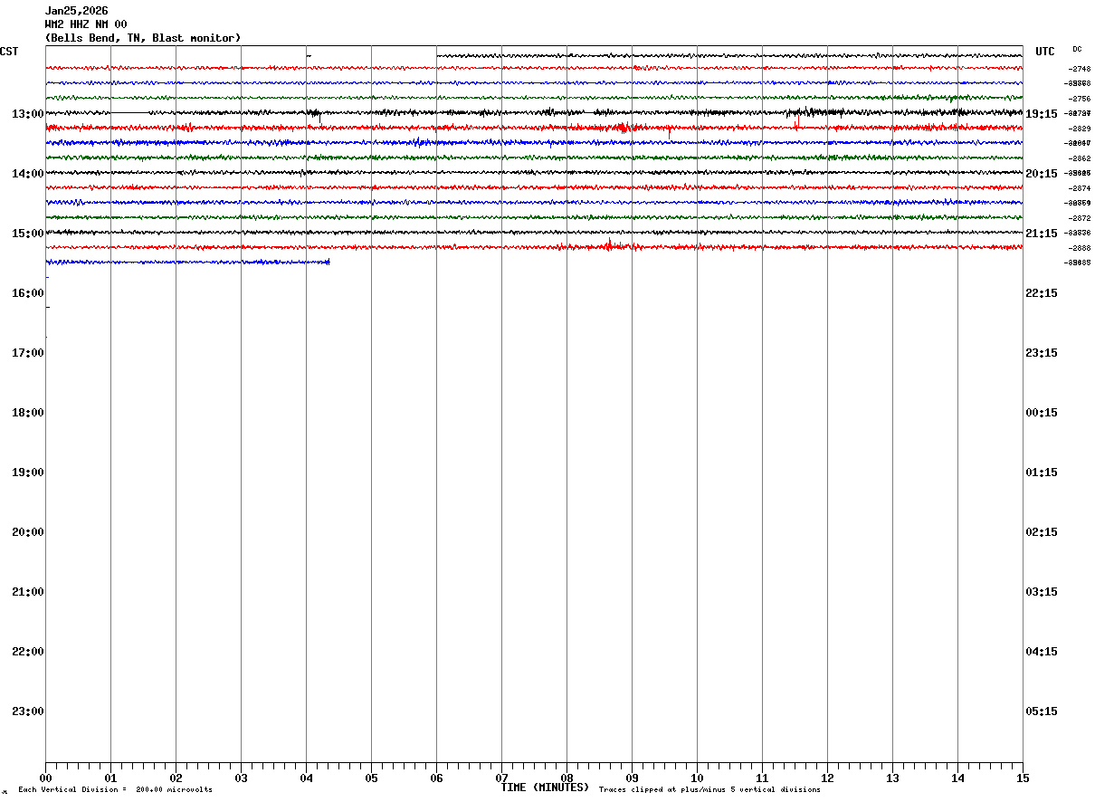Image resolution: width=1095 pixels, height=802 pixels.
Task: Click the 04:15 UTC time label
Action: [1042, 652]
